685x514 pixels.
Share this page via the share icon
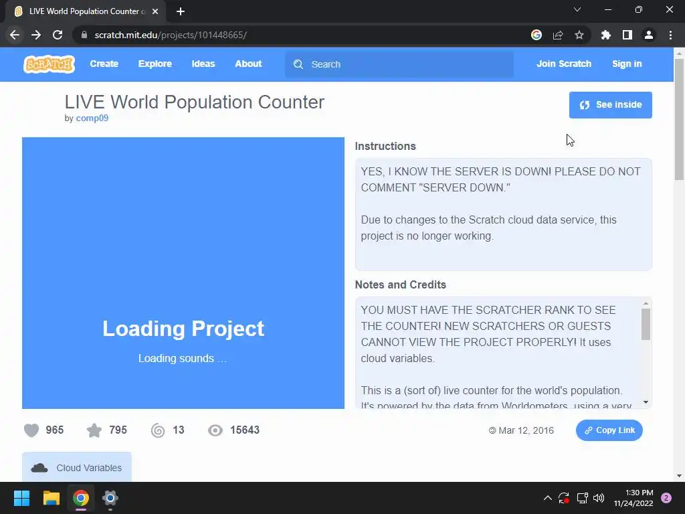[x=558, y=35]
